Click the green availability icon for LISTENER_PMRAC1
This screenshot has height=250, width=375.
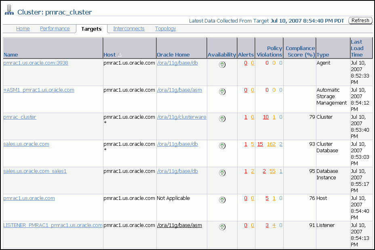(x=222, y=227)
